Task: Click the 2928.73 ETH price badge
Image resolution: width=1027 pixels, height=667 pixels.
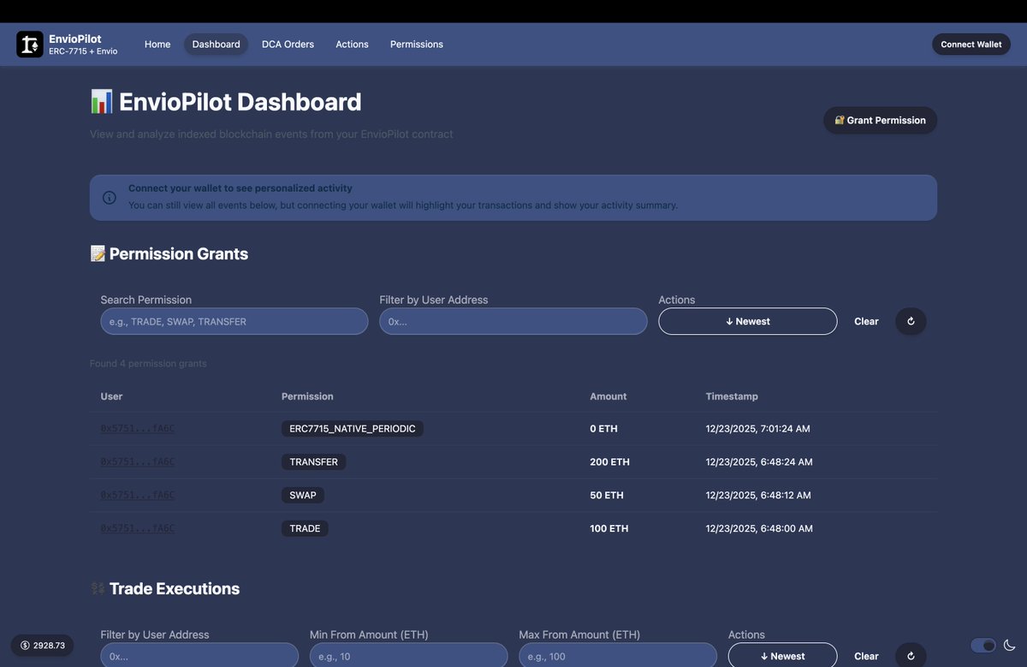Action: pos(42,646)
